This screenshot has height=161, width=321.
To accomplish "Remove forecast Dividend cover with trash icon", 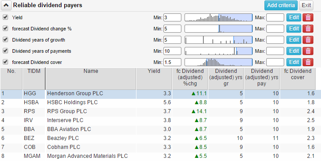I will (x=308, y=62).
